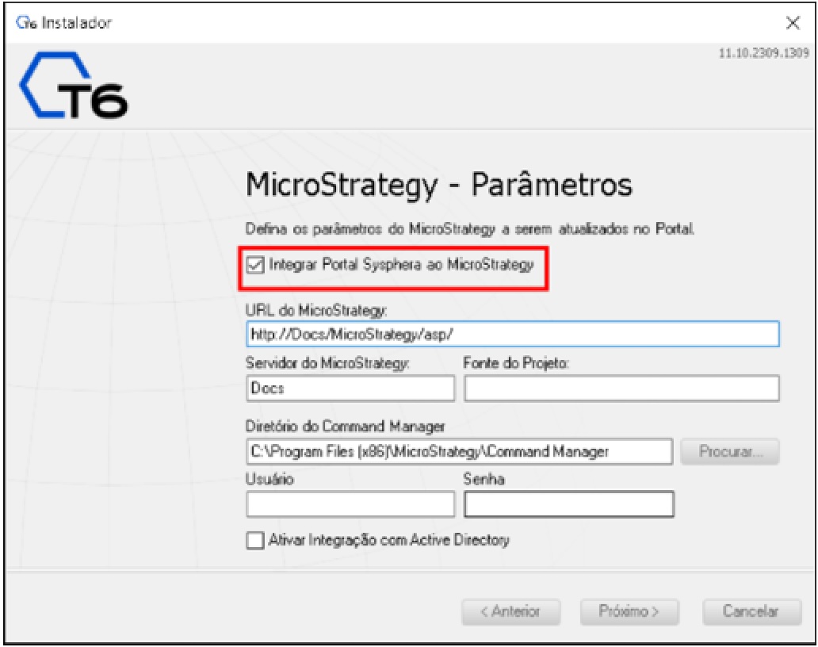Cancel the installer with Cancelar
The image size is (818, 647).
point(751,611)
